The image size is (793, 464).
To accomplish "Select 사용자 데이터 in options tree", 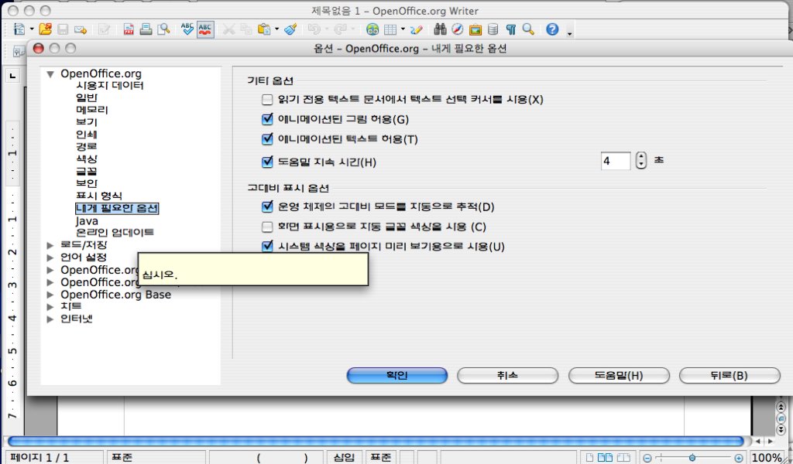I will point(110,85).
